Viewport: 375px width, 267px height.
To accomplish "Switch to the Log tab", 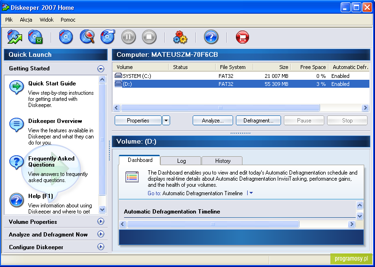I will point(181,161).
